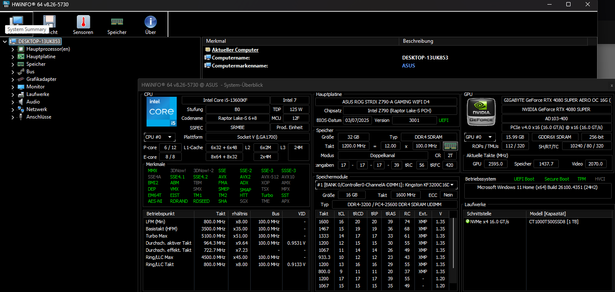Click the Microsoft Windows 11 Home OS field
The height and width of the screenshot is (292, 615).
(x=538, y=191)
